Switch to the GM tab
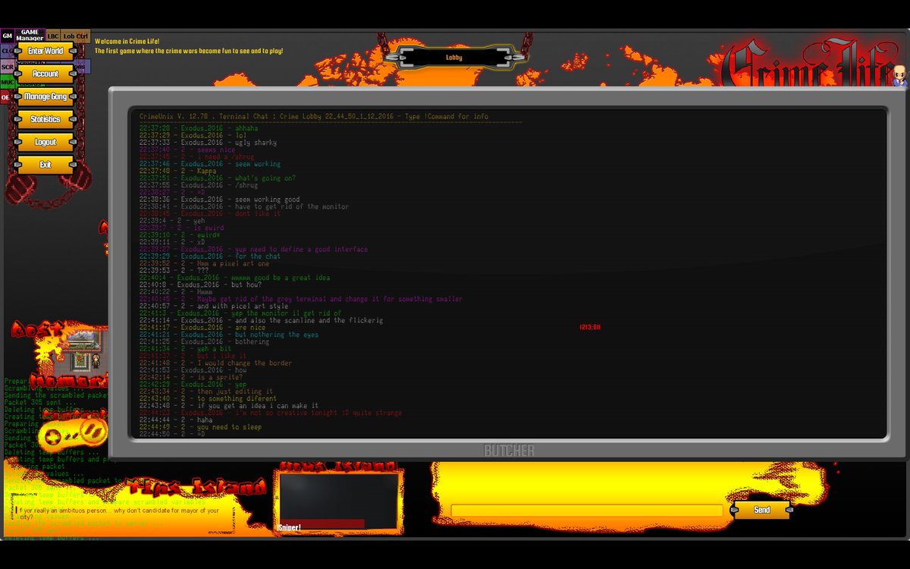This screenshot has width=910, height=569. (x=8, y=36)
